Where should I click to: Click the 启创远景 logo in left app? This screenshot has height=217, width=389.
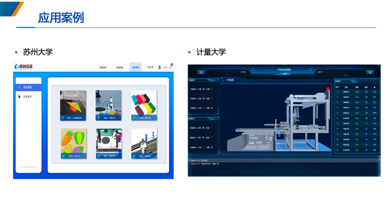click(x=23, y=67)
